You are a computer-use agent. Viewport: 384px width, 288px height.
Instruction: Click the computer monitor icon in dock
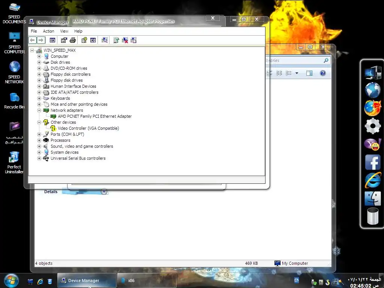372,72
